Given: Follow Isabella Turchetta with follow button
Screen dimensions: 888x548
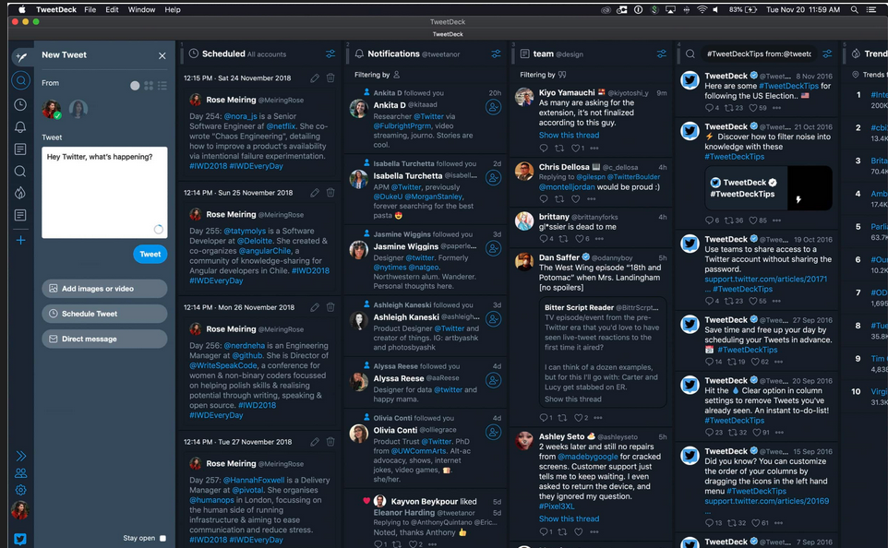Looking at the screenshot, I should tap(494, 178).
